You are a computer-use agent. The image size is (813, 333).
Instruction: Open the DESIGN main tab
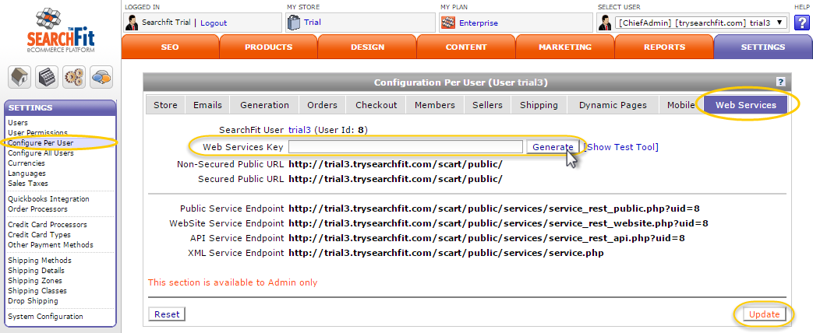(368, 47)
